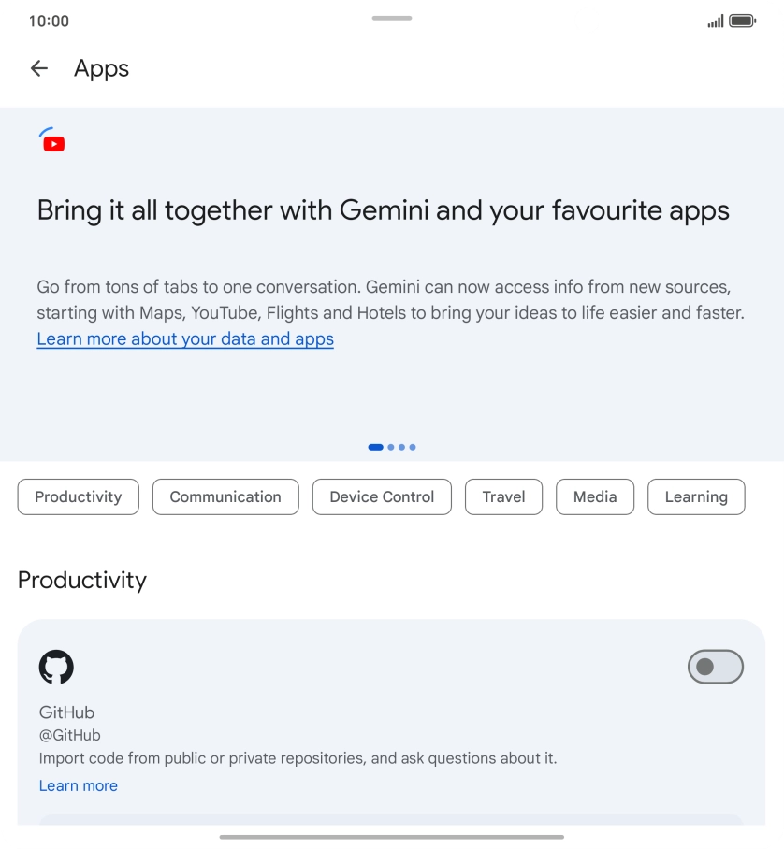Tap the top drag handle pill
Viewport: 784px width, 849px height.
392,18
